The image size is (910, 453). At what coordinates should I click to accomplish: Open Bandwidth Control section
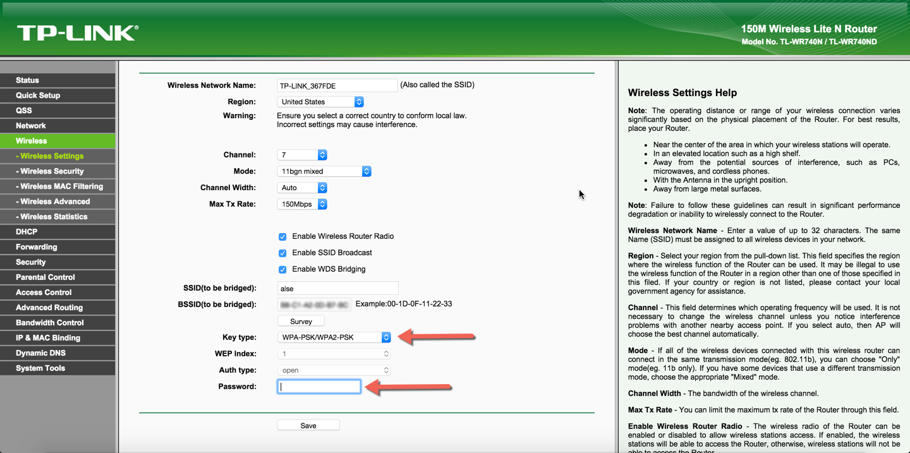pos(58,323)
